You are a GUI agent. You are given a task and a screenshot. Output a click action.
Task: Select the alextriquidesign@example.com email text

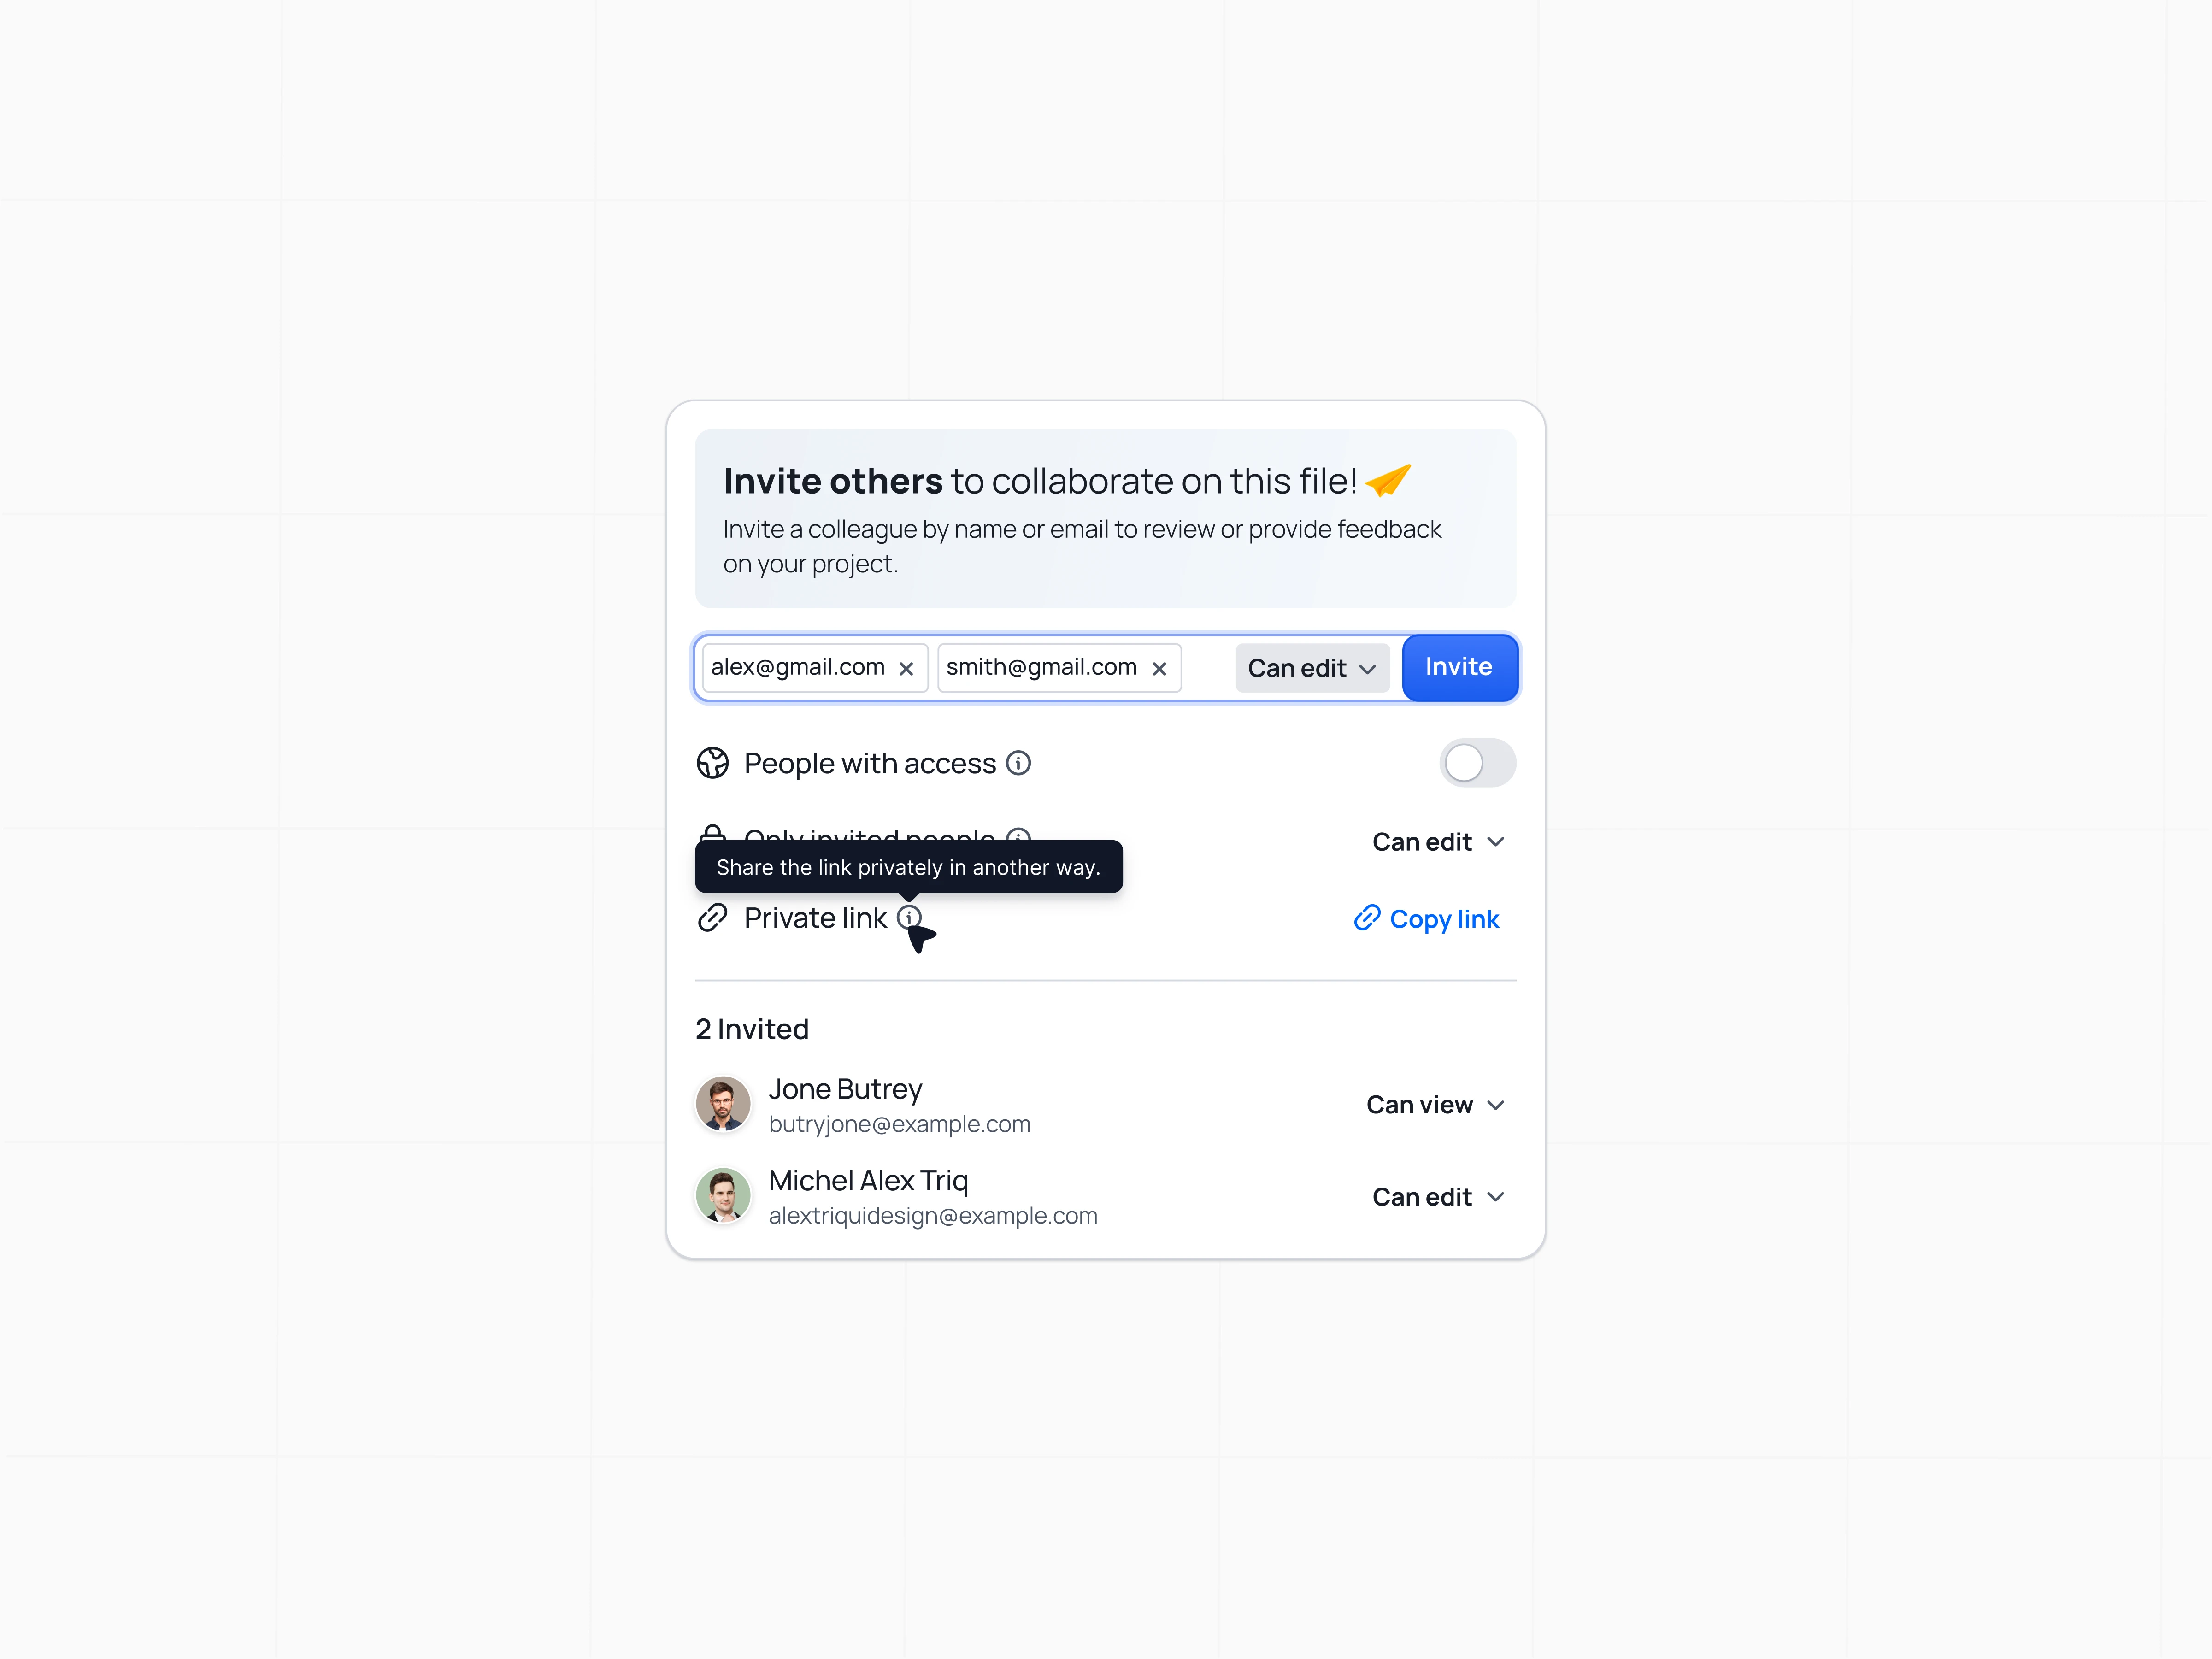click(x=933, y=1216)
